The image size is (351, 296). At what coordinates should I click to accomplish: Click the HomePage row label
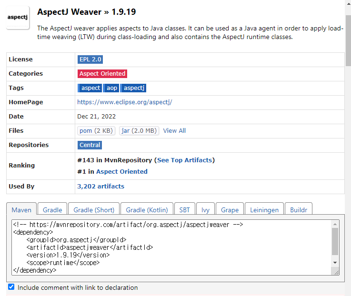pos(26,102)
